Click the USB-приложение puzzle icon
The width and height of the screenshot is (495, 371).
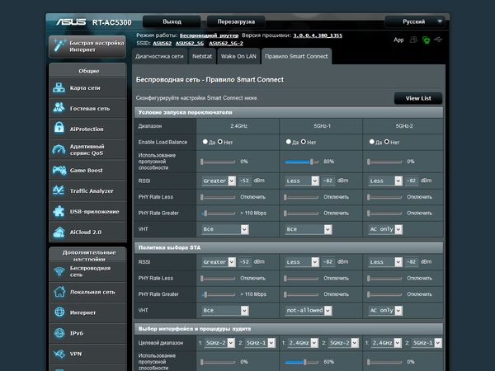tap(60, 211)
